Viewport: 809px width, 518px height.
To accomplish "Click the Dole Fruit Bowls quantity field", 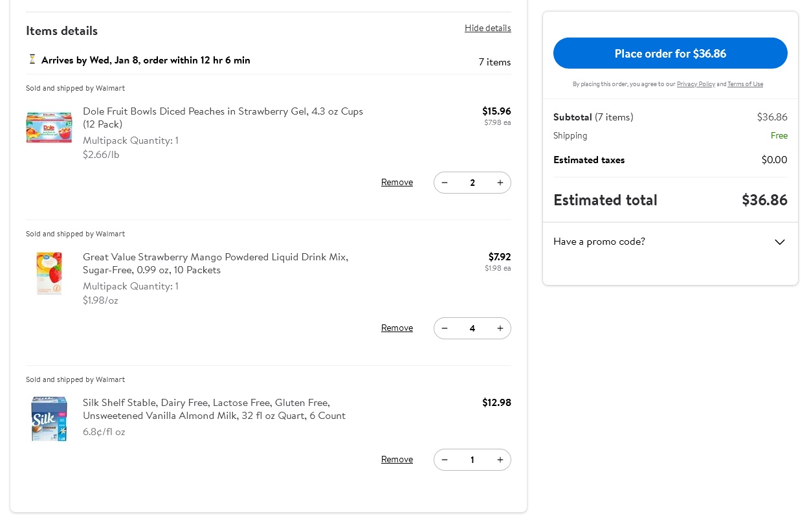I will (472, 183).
